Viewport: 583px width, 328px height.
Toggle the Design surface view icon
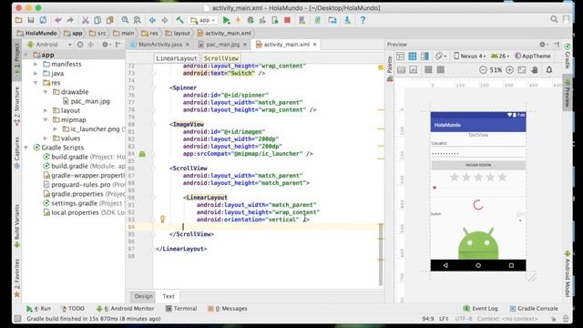(x=401, y=56)
